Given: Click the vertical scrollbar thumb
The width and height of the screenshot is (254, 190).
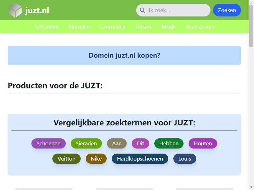Looking at the screenshot, I should pos(251,26).
